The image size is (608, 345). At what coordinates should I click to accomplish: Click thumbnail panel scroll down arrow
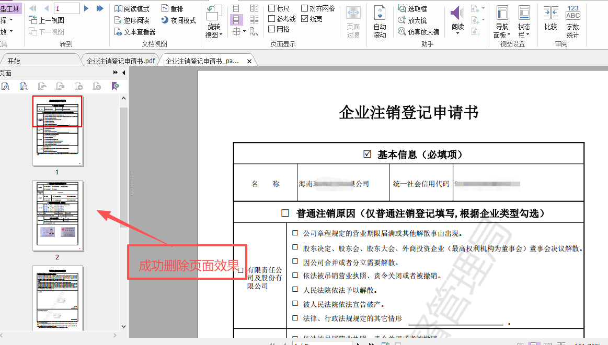124,326
